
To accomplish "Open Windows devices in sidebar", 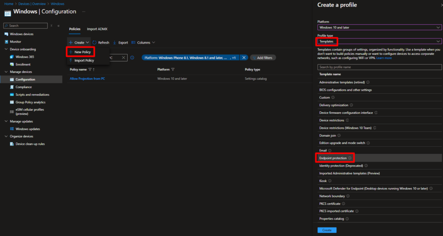I will click(22, 34).
